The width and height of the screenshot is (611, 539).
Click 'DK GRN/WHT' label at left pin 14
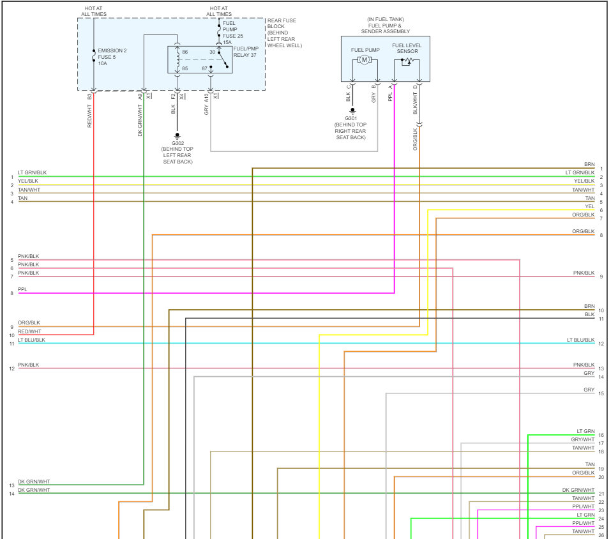click(x=34, y=490)
